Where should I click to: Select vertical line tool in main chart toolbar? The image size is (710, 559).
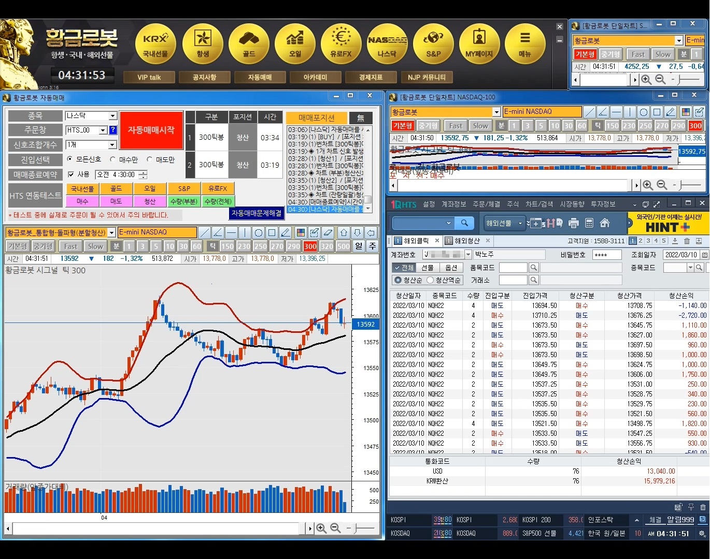[245, 232]
